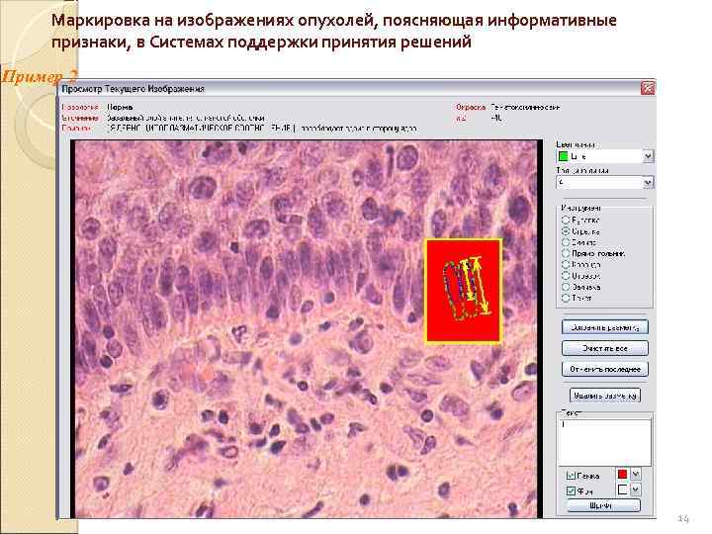The width and height of the screenshot is (712, 534).
Task: Select the Стрелка tool radio button
Action: click(x=566, y=231)
